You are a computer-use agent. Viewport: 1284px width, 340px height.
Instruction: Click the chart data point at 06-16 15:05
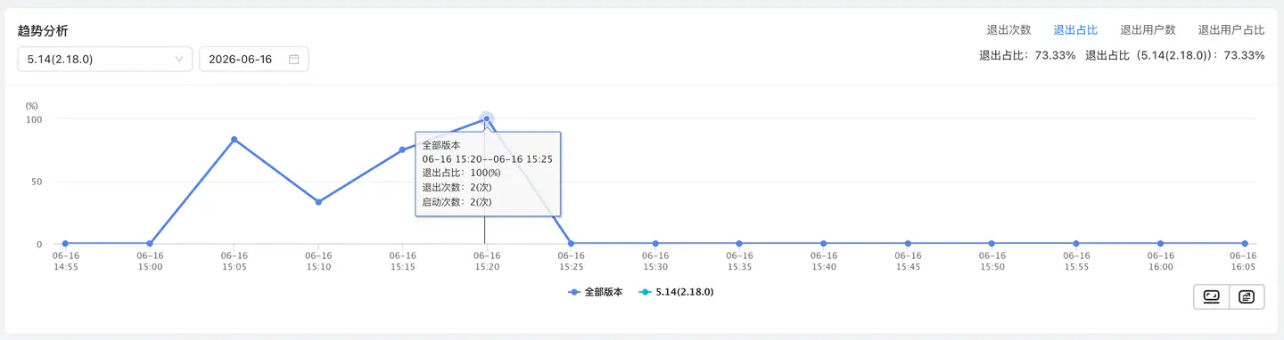click(234, 140)
